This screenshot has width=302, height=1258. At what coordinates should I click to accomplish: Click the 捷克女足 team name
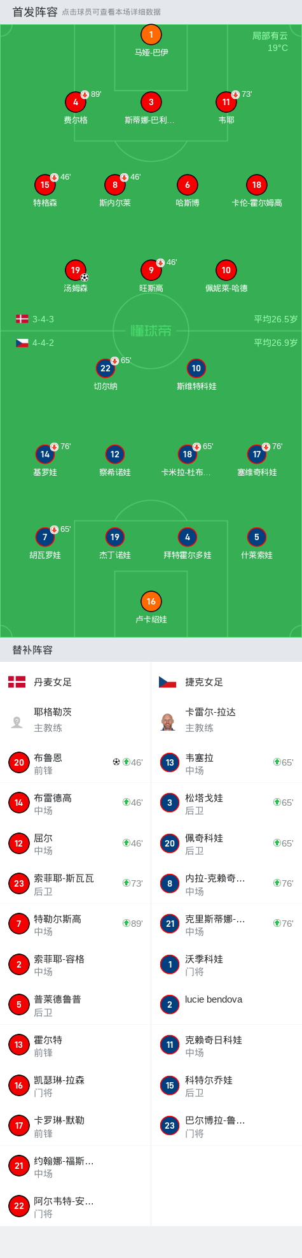pos(204,682)
